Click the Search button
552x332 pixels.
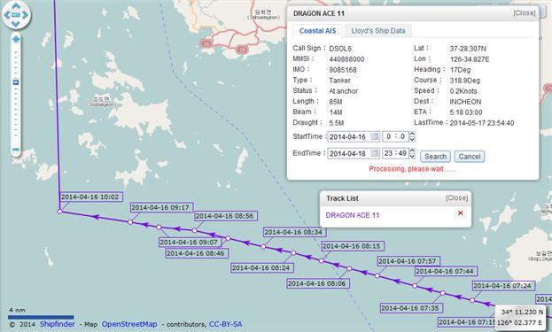click(x=435, y=157)
